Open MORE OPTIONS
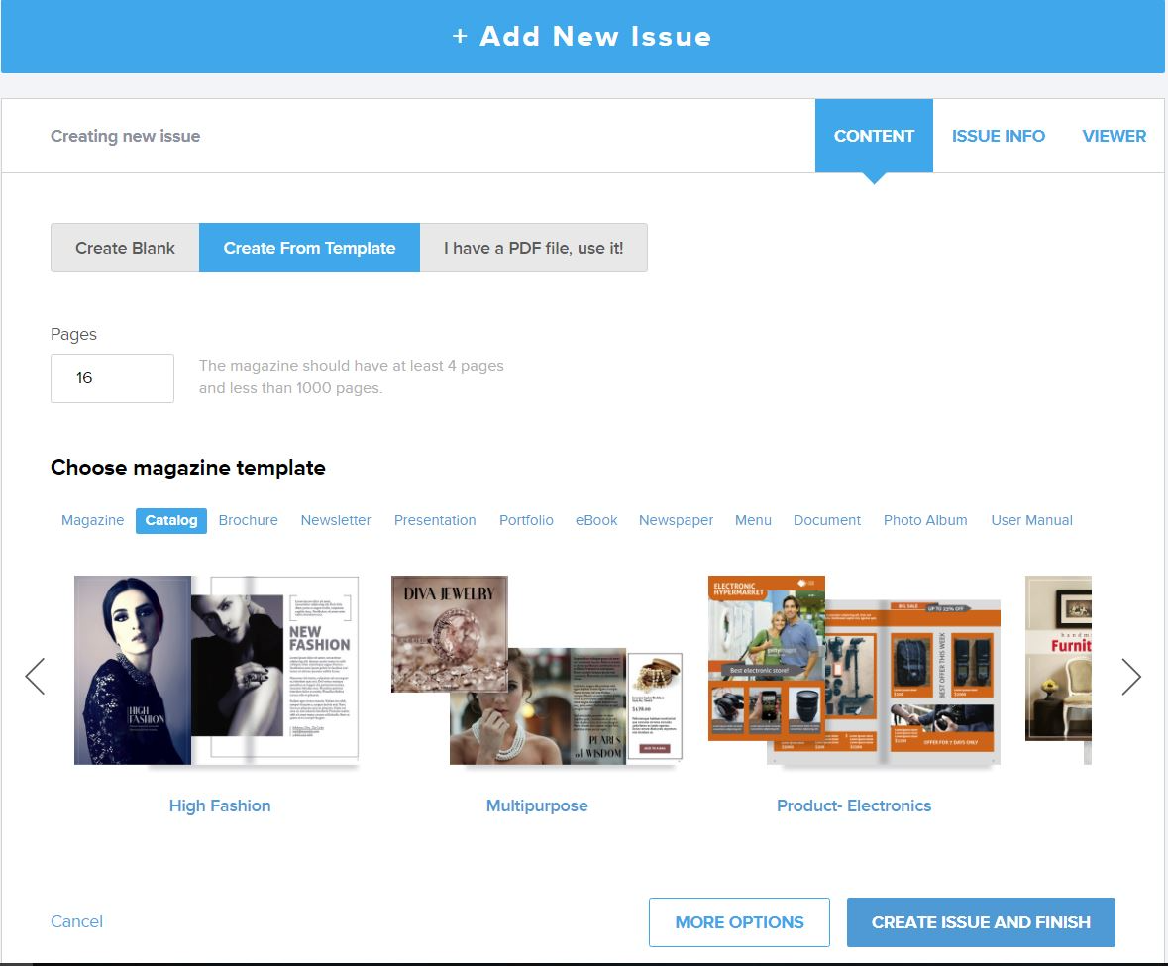Screen dimensions: 1168x966 (x=739, y=922)
